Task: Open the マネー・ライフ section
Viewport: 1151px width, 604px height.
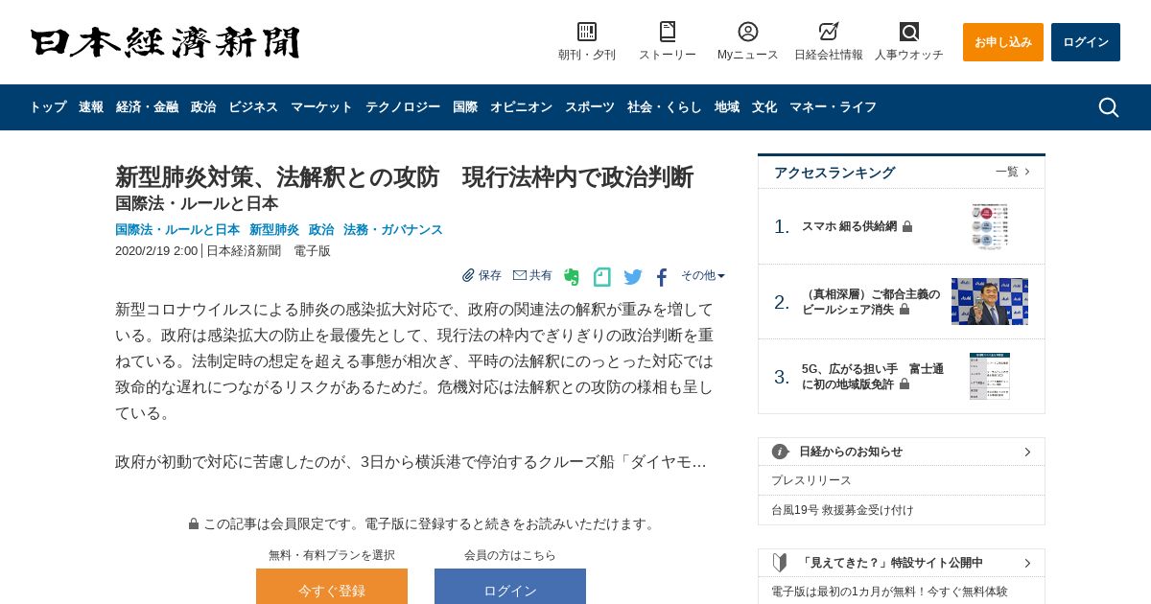Action: [x=833, y=107]
